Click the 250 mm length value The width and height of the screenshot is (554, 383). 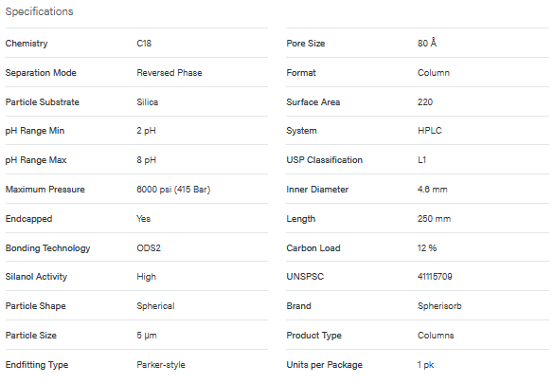pos(435,219)
